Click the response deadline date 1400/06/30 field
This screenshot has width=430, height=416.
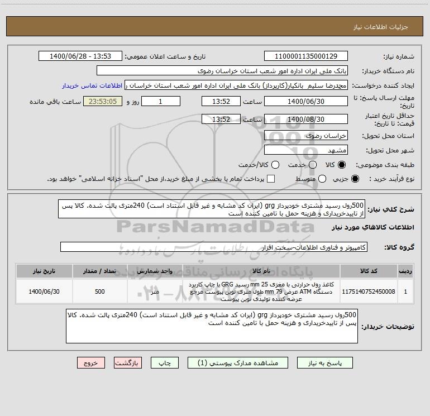coord(306,101)
